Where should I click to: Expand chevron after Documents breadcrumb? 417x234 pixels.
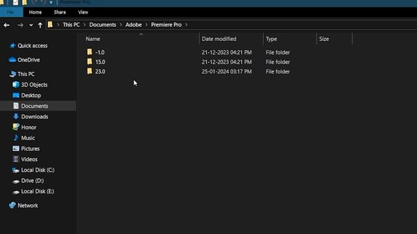(121, 25)
